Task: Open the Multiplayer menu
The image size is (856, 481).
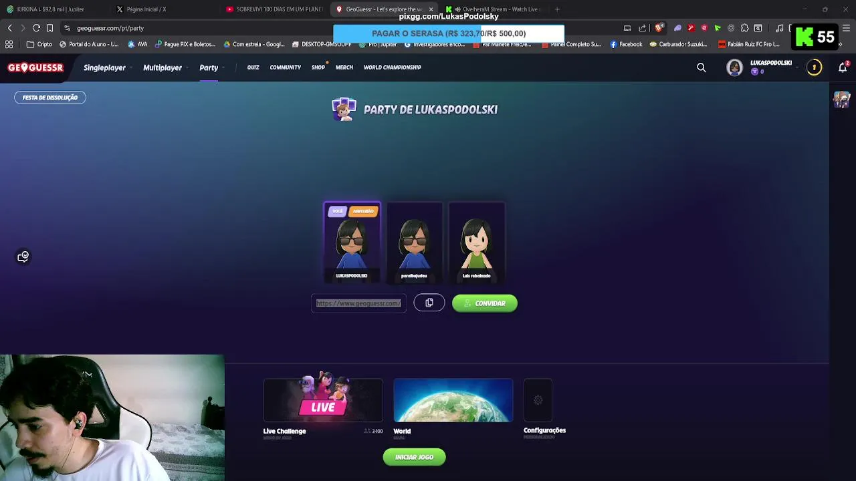Action: pos(163,67)
